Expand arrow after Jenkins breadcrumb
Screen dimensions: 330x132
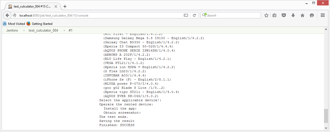tap(24, 30)
